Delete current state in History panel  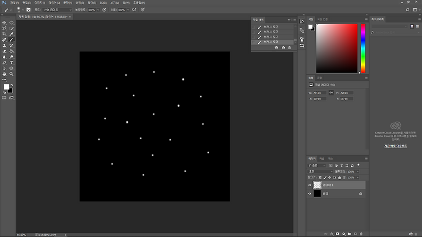click(290, 47)
